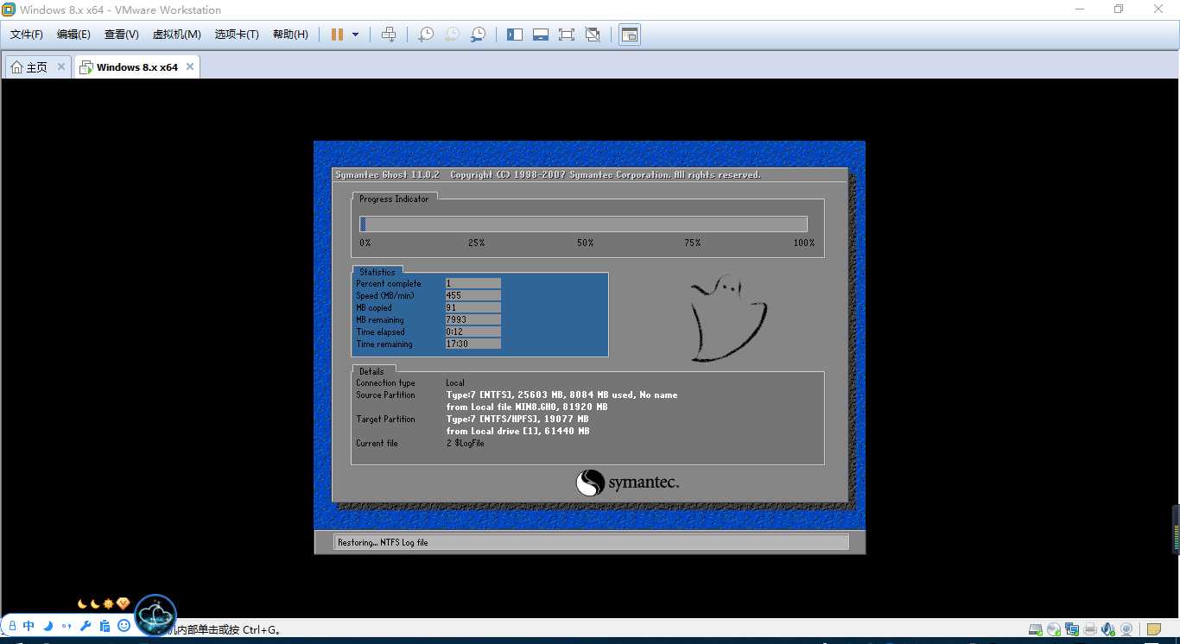The image size is (1180, 644).
Task: Click the Current file '2 $LogFile' text
Action: click(466, 443)
